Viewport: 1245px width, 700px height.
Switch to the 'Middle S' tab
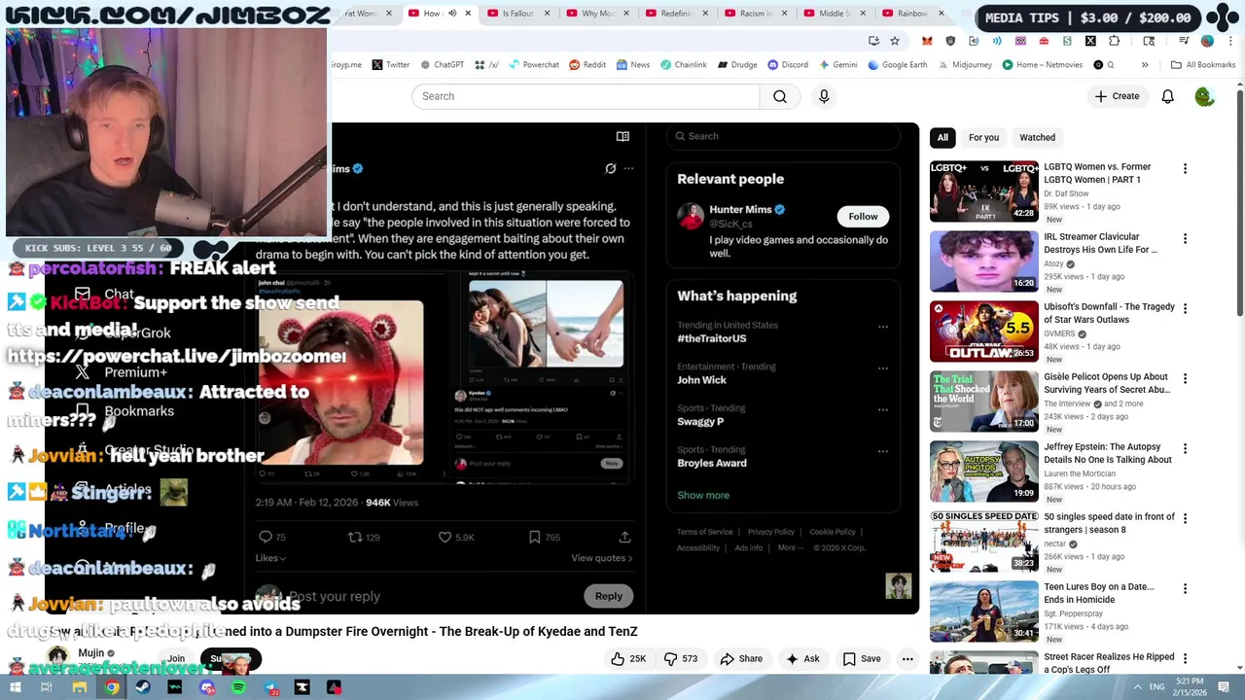tap(835, 14)
